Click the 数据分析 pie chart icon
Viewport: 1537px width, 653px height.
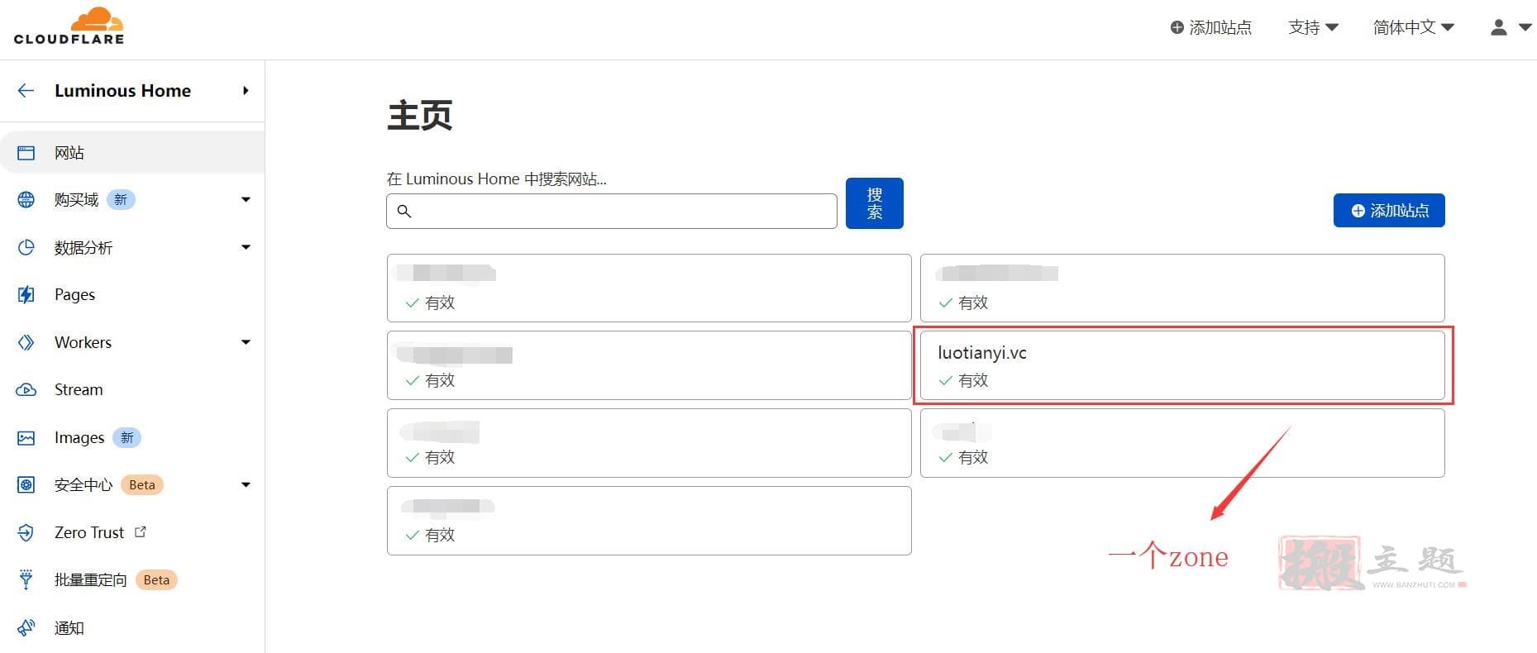click(x=26, y=247)
